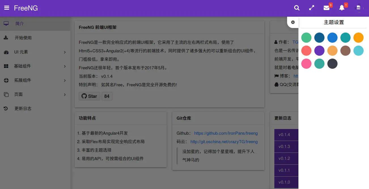Open the v0.1.3 changelog entry

286,147
